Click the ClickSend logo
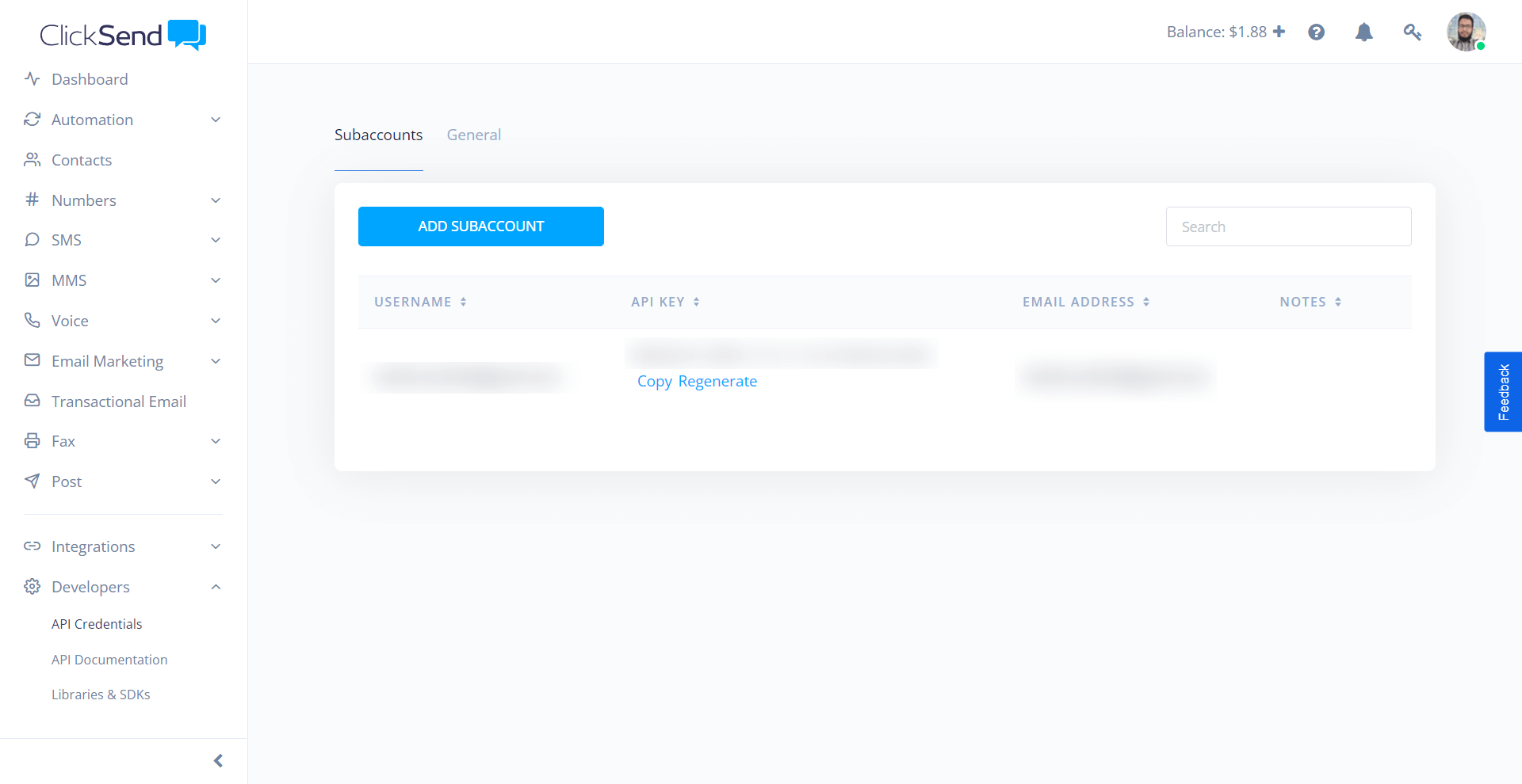 (x=123, y=35)
